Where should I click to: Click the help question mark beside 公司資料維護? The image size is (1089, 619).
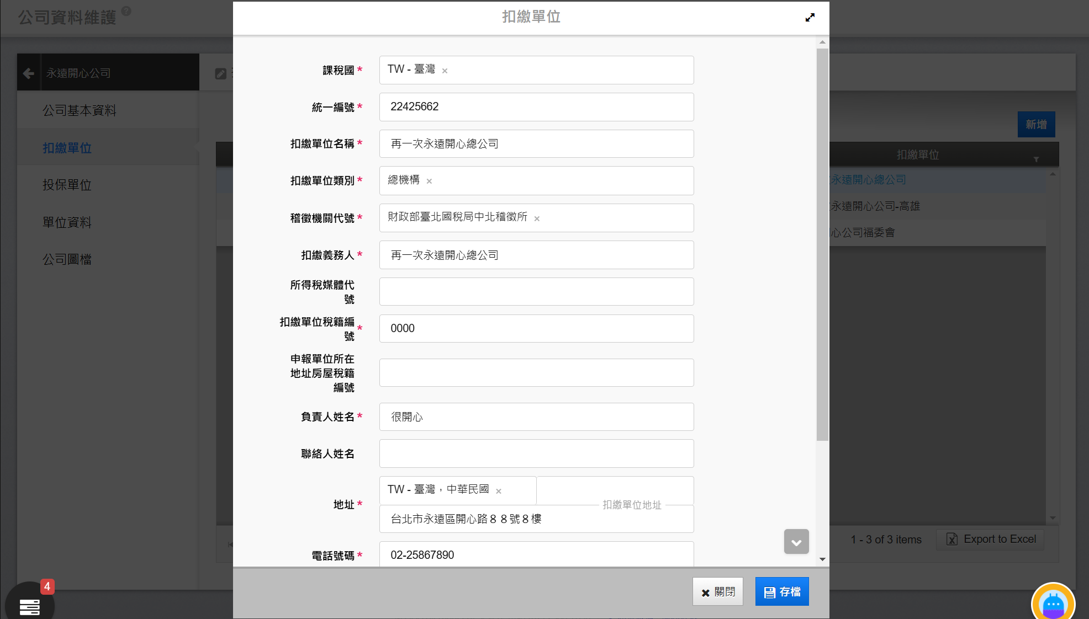[126, 11]
